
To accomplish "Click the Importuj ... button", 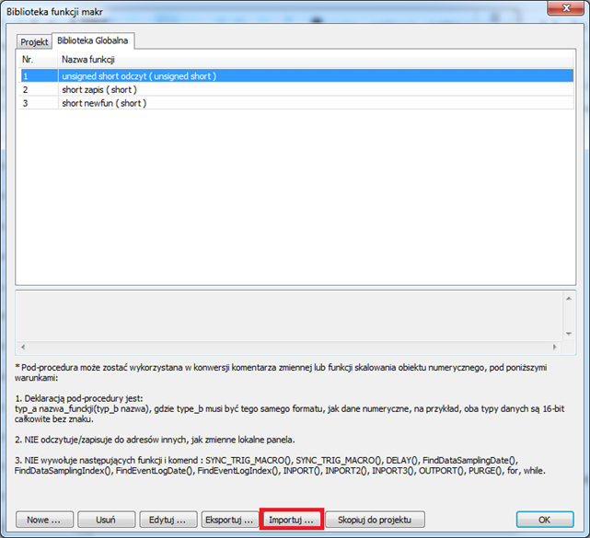I will [292, 520].
